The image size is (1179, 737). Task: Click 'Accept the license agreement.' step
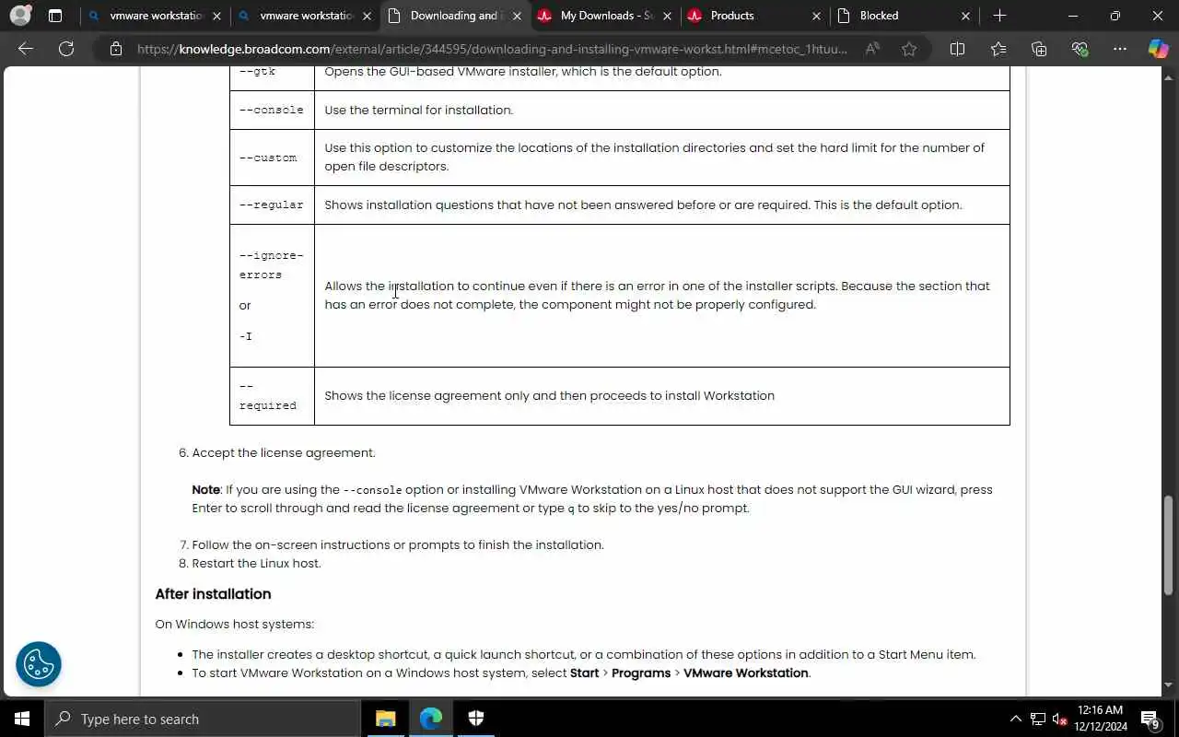284,452
